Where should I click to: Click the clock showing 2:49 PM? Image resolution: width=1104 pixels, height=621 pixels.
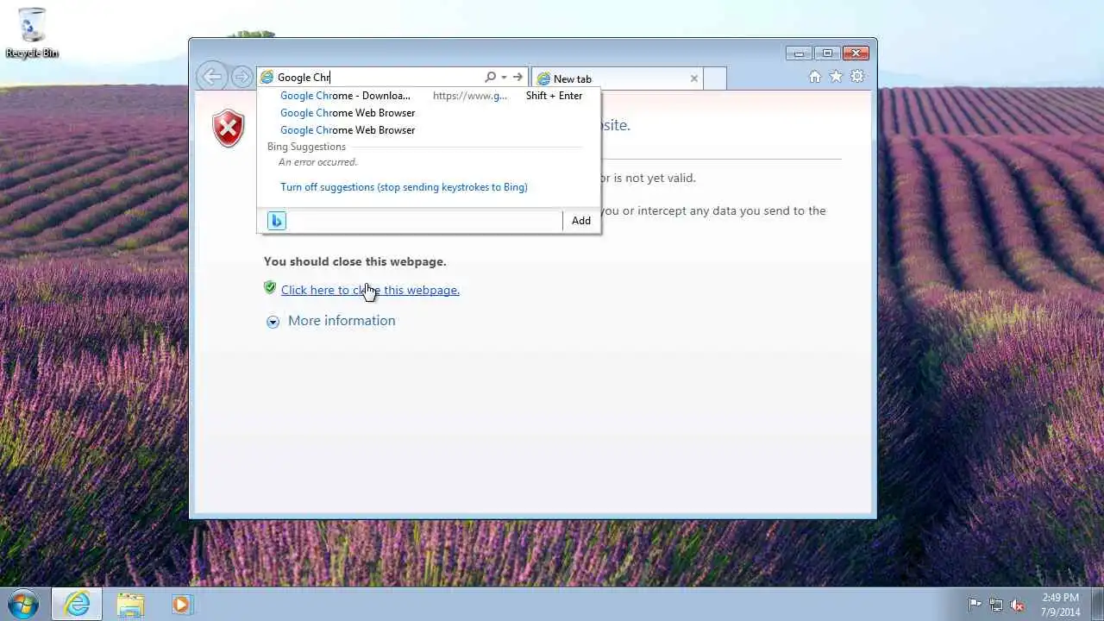[1060, 604]
